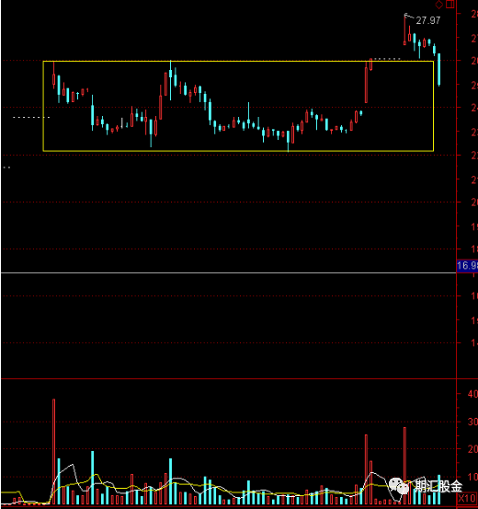Click the small flag marker at the price high
This screenshot has height=509, width=478.
point(406,15)
